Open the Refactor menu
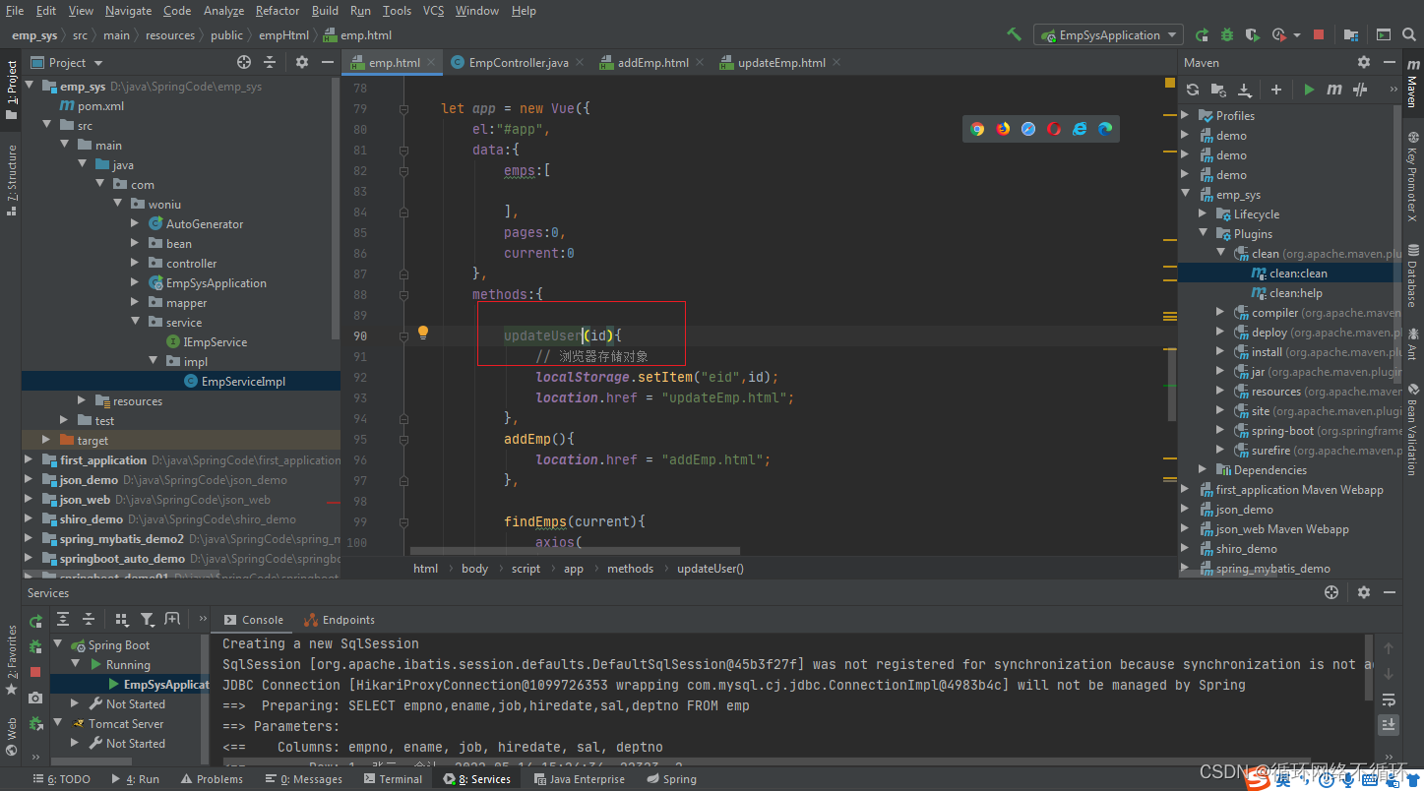Image resolution: width=1424 pixels, height=791 pixels. coord(277,11)
